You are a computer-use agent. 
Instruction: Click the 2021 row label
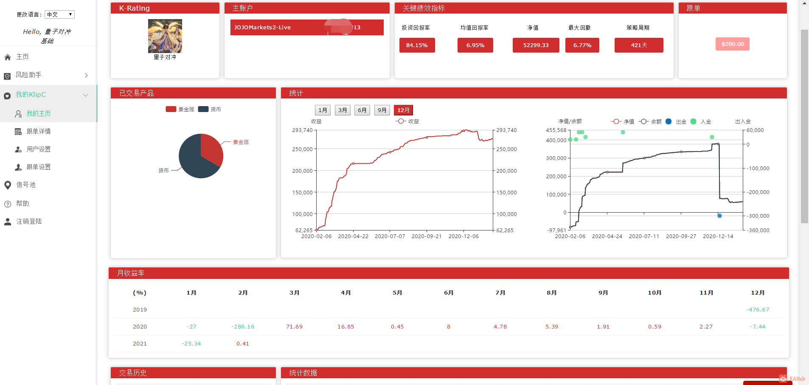tap(140, 344)
